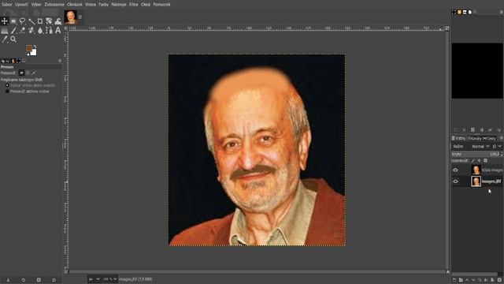Open the Zobrazenie menu
Image resolution: width=504 pixels, height=284 pixels.
(54, 5)
